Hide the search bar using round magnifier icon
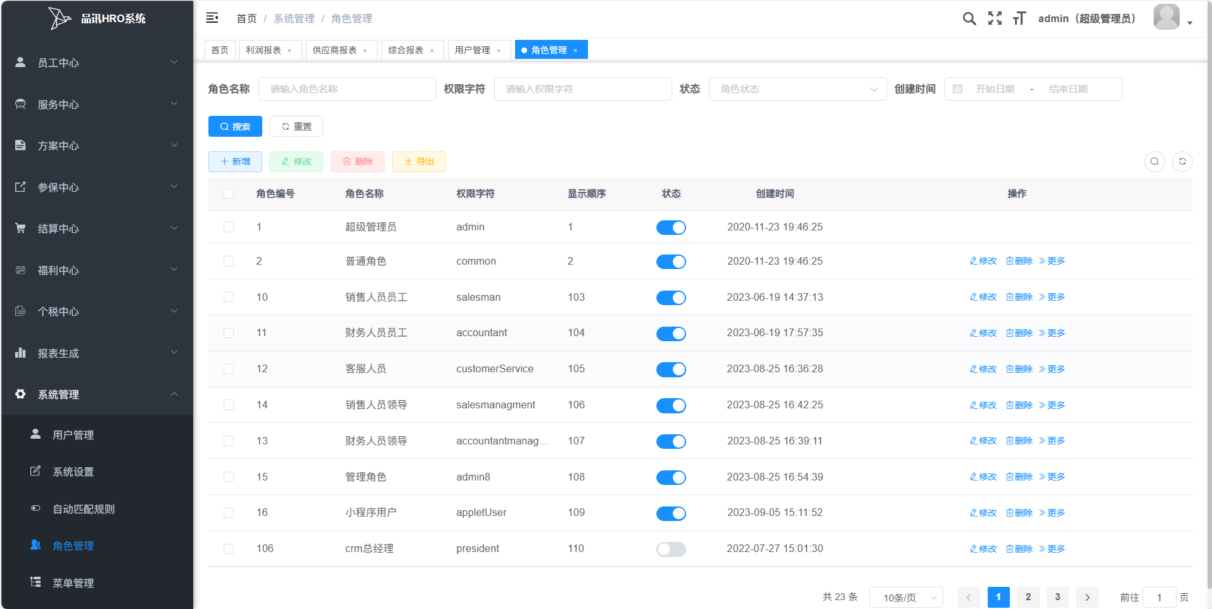1212x609 pixels. pyautogui.click(x=1154, y=161)
